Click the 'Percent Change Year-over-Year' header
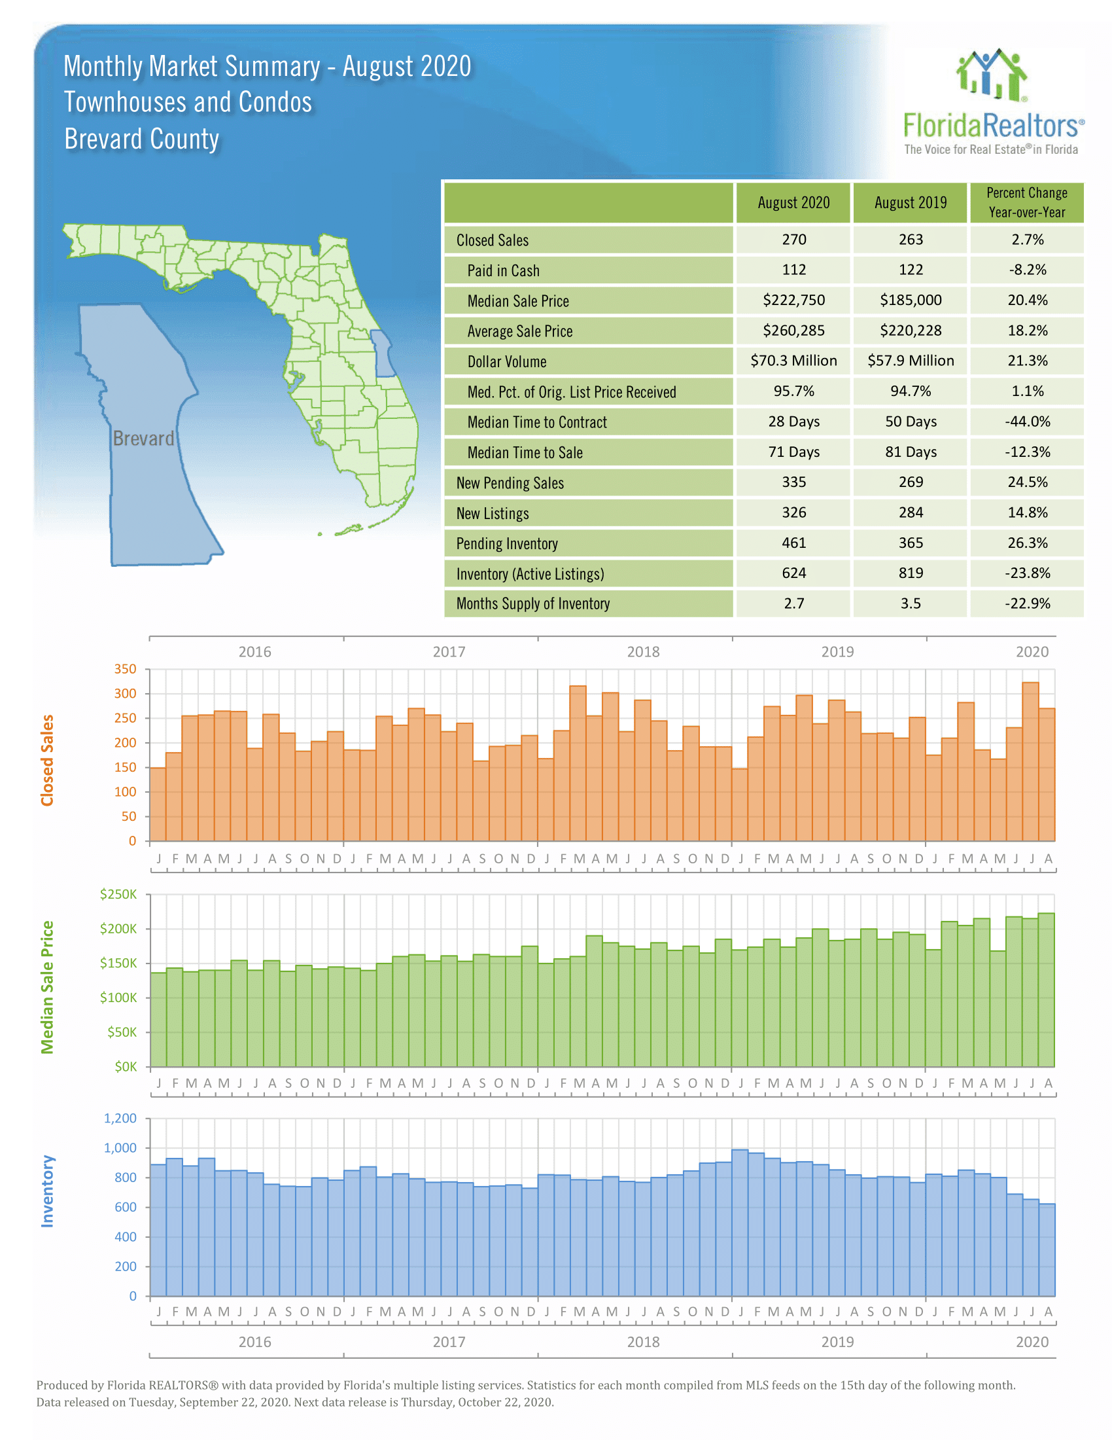This screenshot has height=1440, width=1112. pos(1026,202)
